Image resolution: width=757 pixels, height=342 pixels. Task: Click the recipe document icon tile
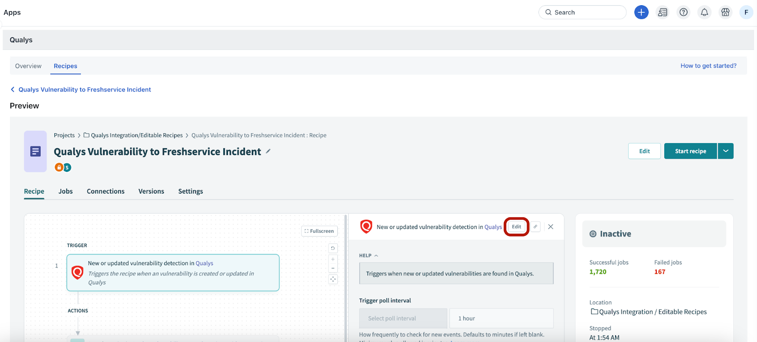pyautogui.click(x=35, y=151)
